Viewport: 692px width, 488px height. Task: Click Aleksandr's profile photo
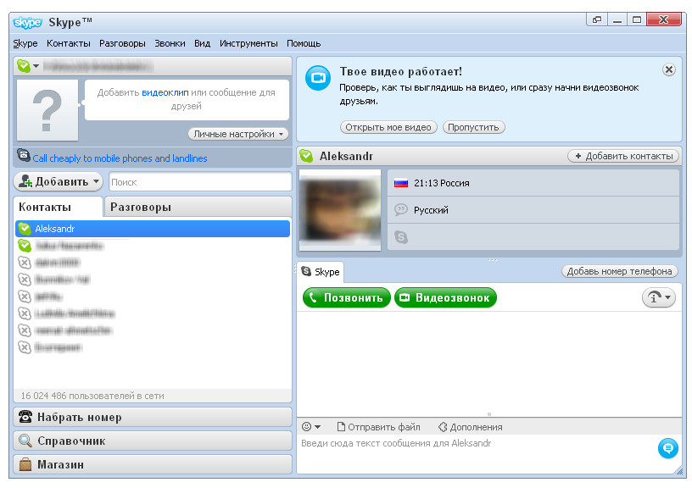[340, 210]
